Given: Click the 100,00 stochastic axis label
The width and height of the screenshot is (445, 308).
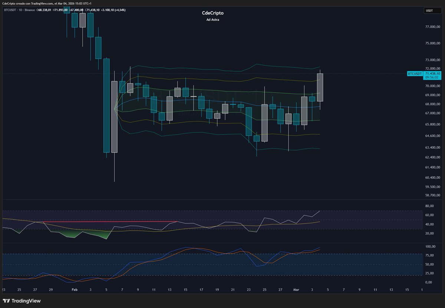Looking at the screenshot, I should (x=430, y=247).
